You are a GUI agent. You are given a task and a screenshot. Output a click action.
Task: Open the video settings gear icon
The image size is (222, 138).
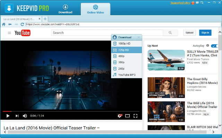tap(120, 116)
